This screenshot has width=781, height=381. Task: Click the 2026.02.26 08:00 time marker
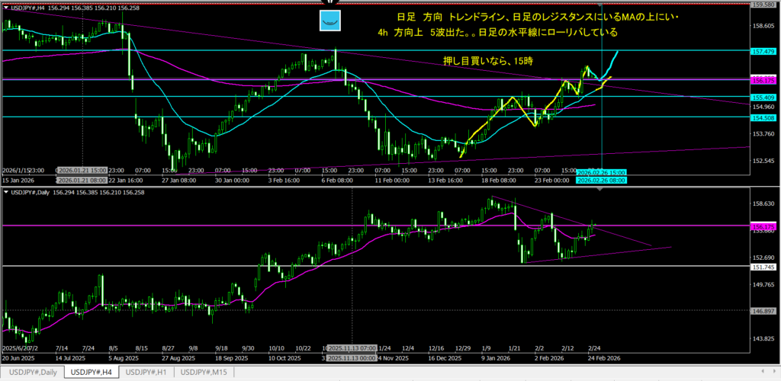click(603, 180)
